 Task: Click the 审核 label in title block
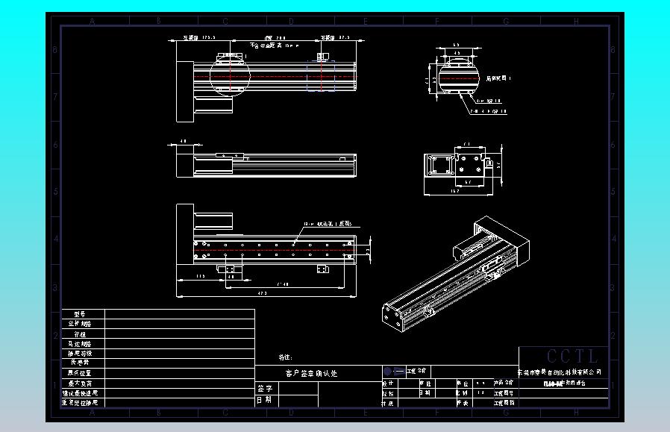tap(425, 384)
